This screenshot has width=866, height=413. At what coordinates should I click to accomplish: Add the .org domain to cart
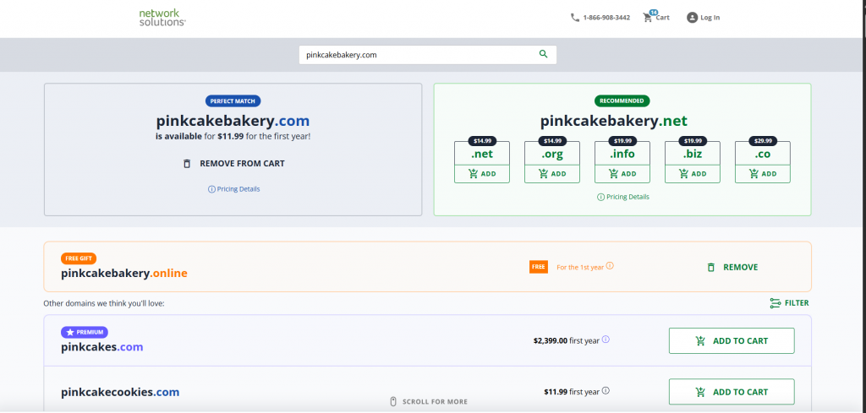(x=552, y=174)
